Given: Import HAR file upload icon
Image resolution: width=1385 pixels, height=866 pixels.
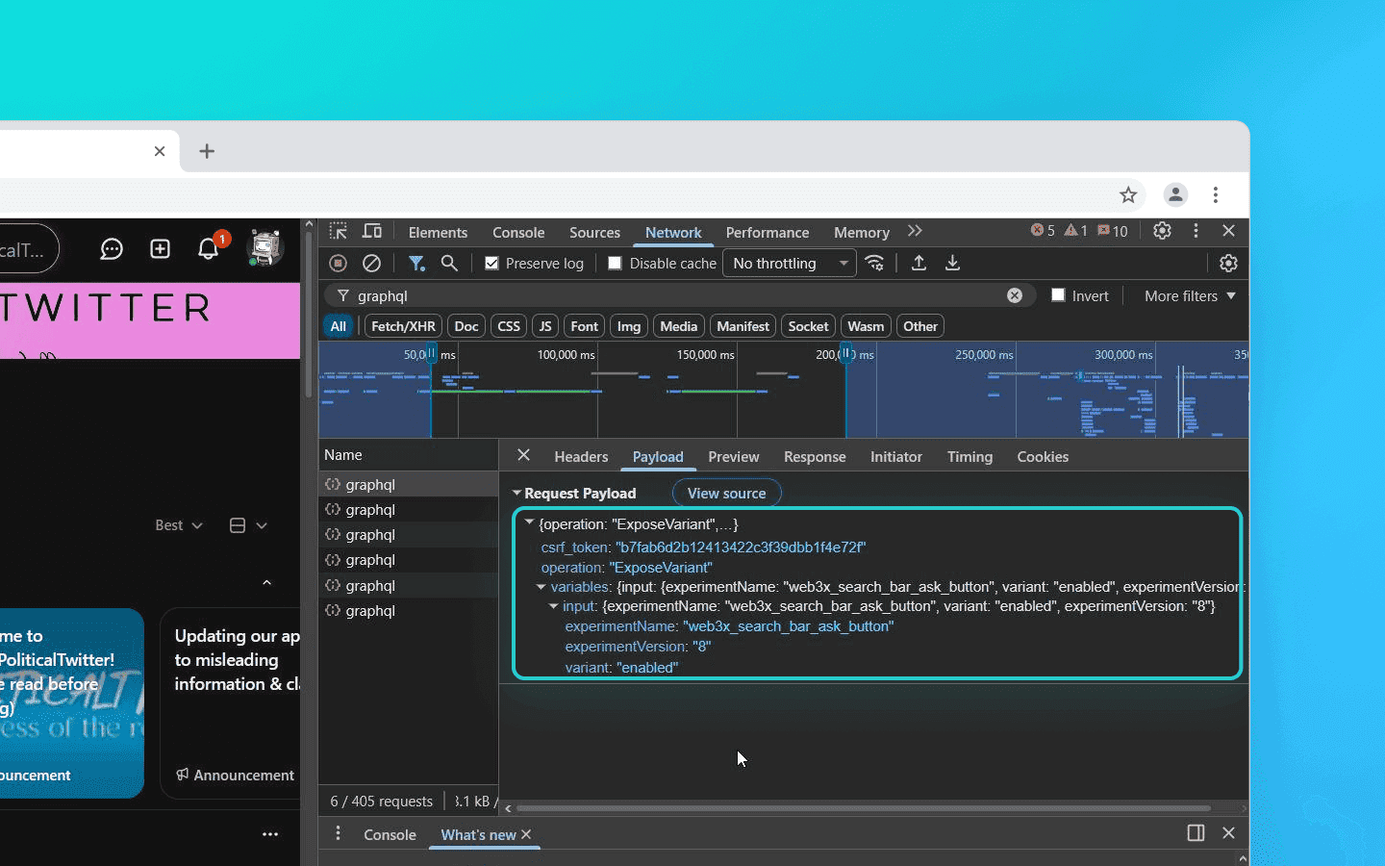Looking at the screenshot, I should coord(919,264).
